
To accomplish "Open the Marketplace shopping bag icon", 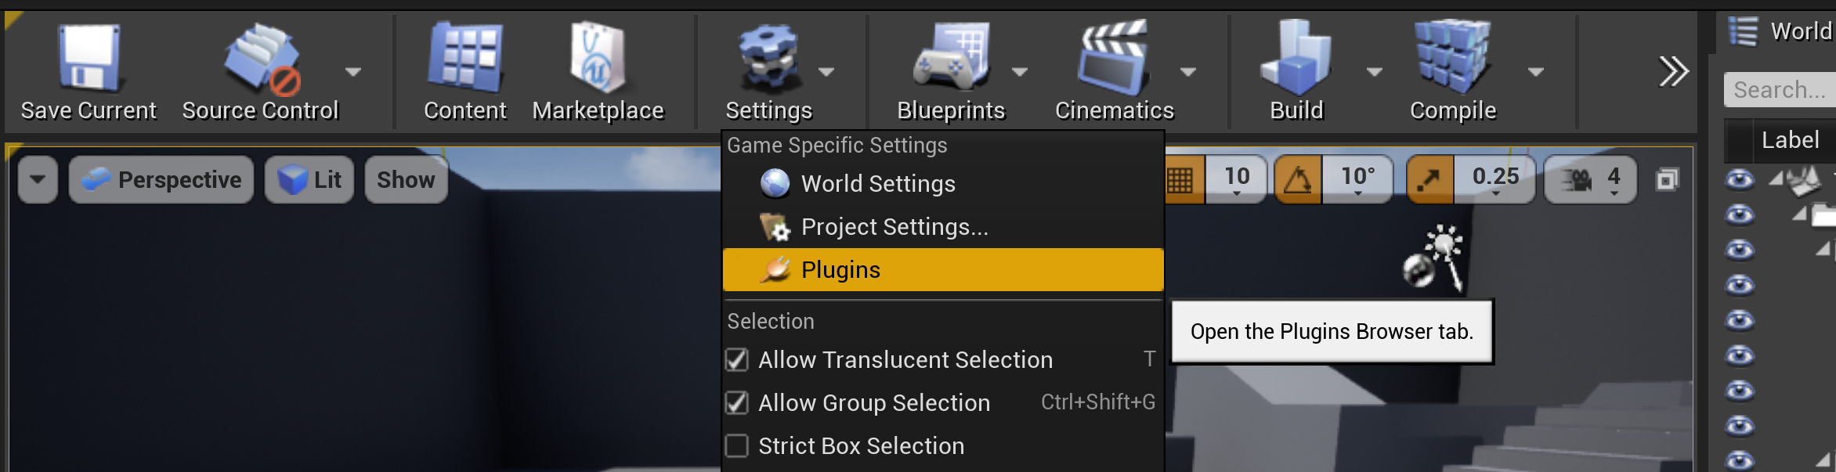I will [598, 58].
